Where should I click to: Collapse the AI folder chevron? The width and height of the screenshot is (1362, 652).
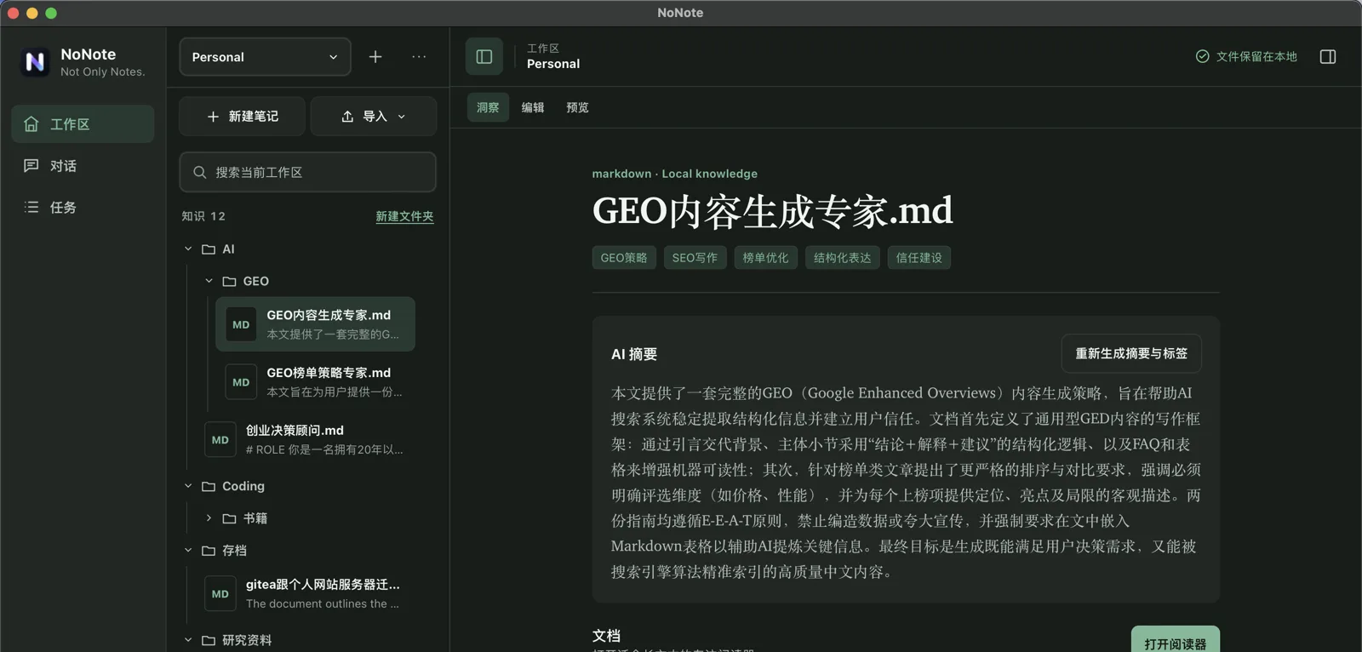188,249
